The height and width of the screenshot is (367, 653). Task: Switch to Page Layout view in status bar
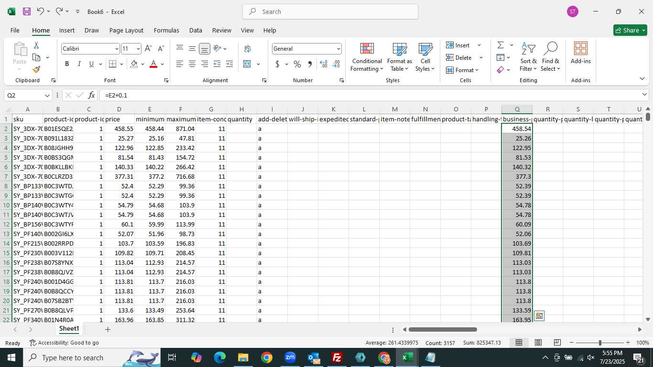538,343
